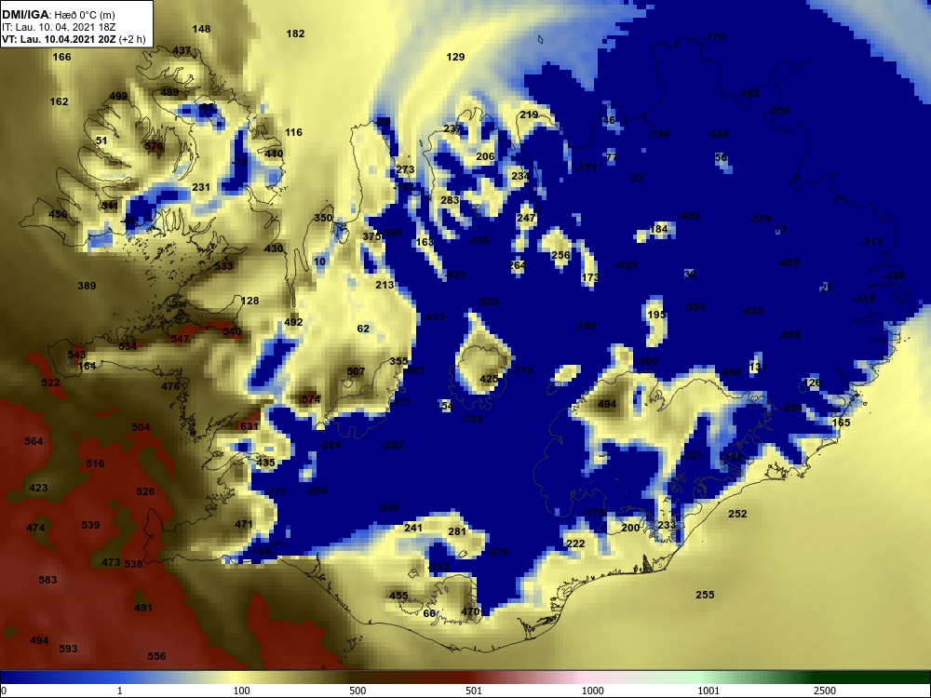Click the 184 value label
The image size is (931, 698).
click(658, 229)
